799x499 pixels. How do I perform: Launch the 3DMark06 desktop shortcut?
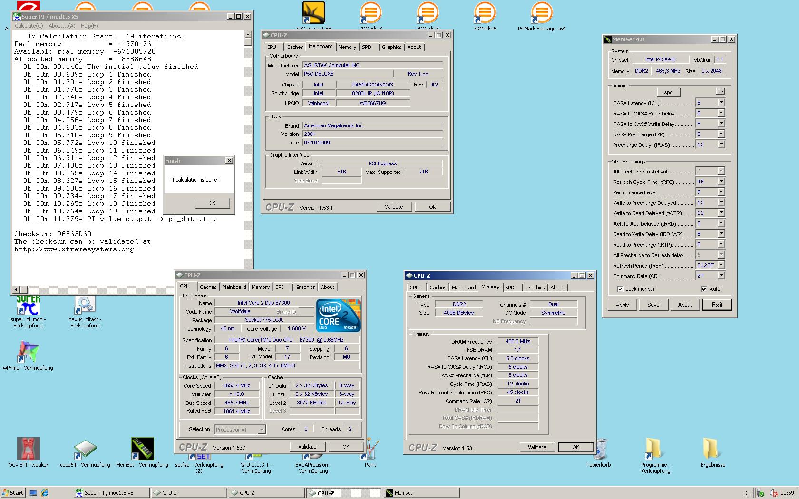[485, 13]
